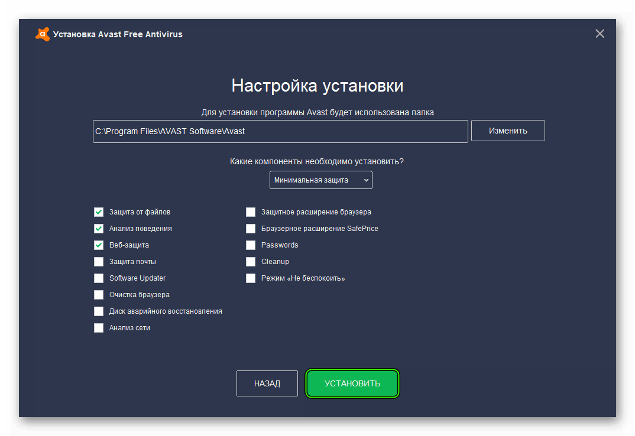The width and height of the screenshot is (635, 436).
Task: Click the installation path input field
Action: [x=280, y=132]
